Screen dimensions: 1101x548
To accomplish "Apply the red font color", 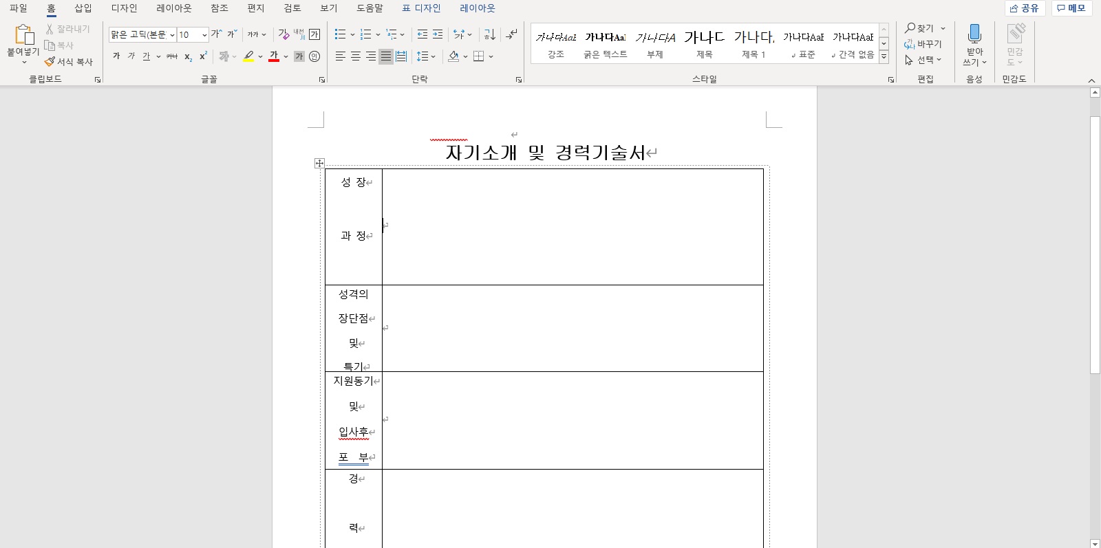I will click(x=274, y=56).
